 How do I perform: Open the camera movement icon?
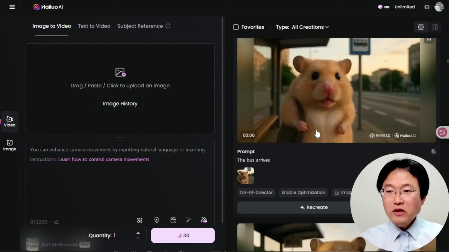(173, 220)
